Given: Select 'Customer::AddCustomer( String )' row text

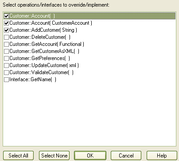Looking at the screenshot, I should 43,30.
